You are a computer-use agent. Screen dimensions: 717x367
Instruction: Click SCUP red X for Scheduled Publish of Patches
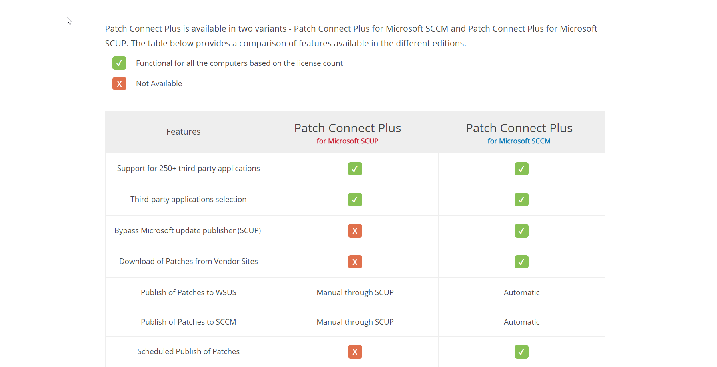point(355,352)
